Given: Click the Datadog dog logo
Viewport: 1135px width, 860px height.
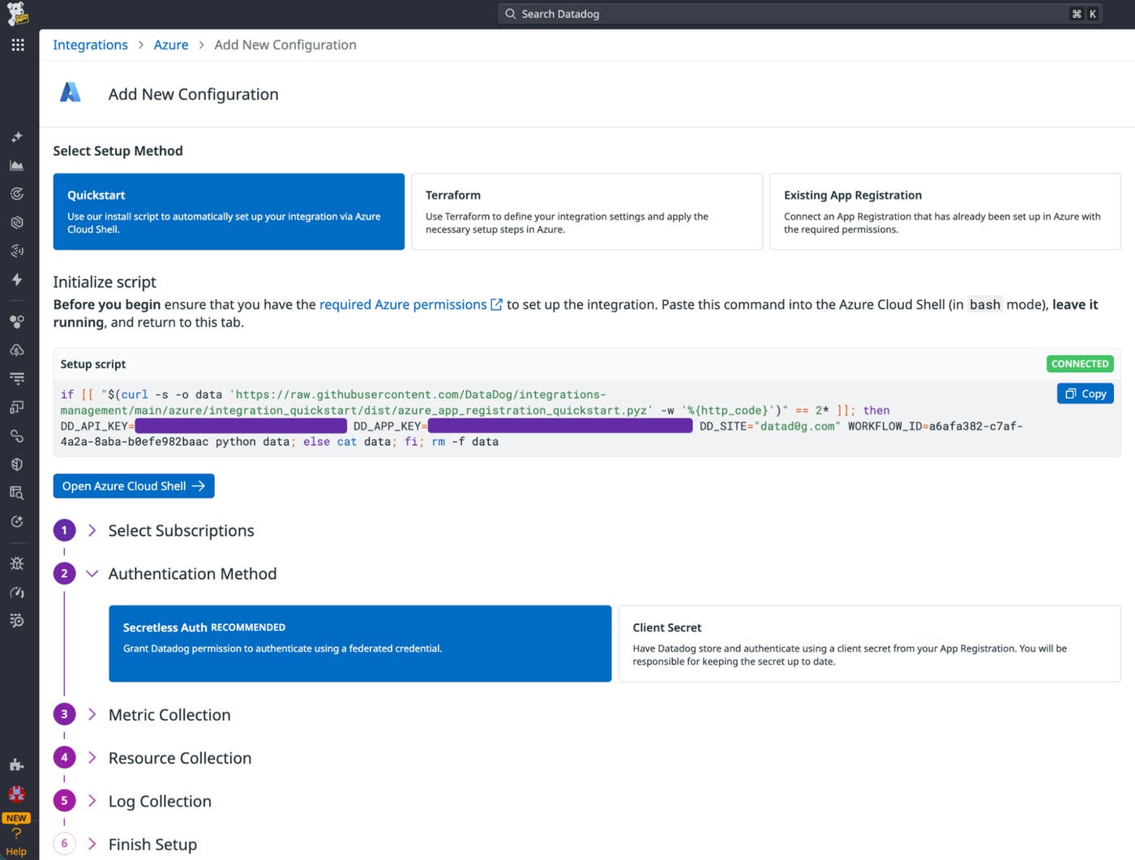Looking at the screenshot, I should tap(17, 14).
